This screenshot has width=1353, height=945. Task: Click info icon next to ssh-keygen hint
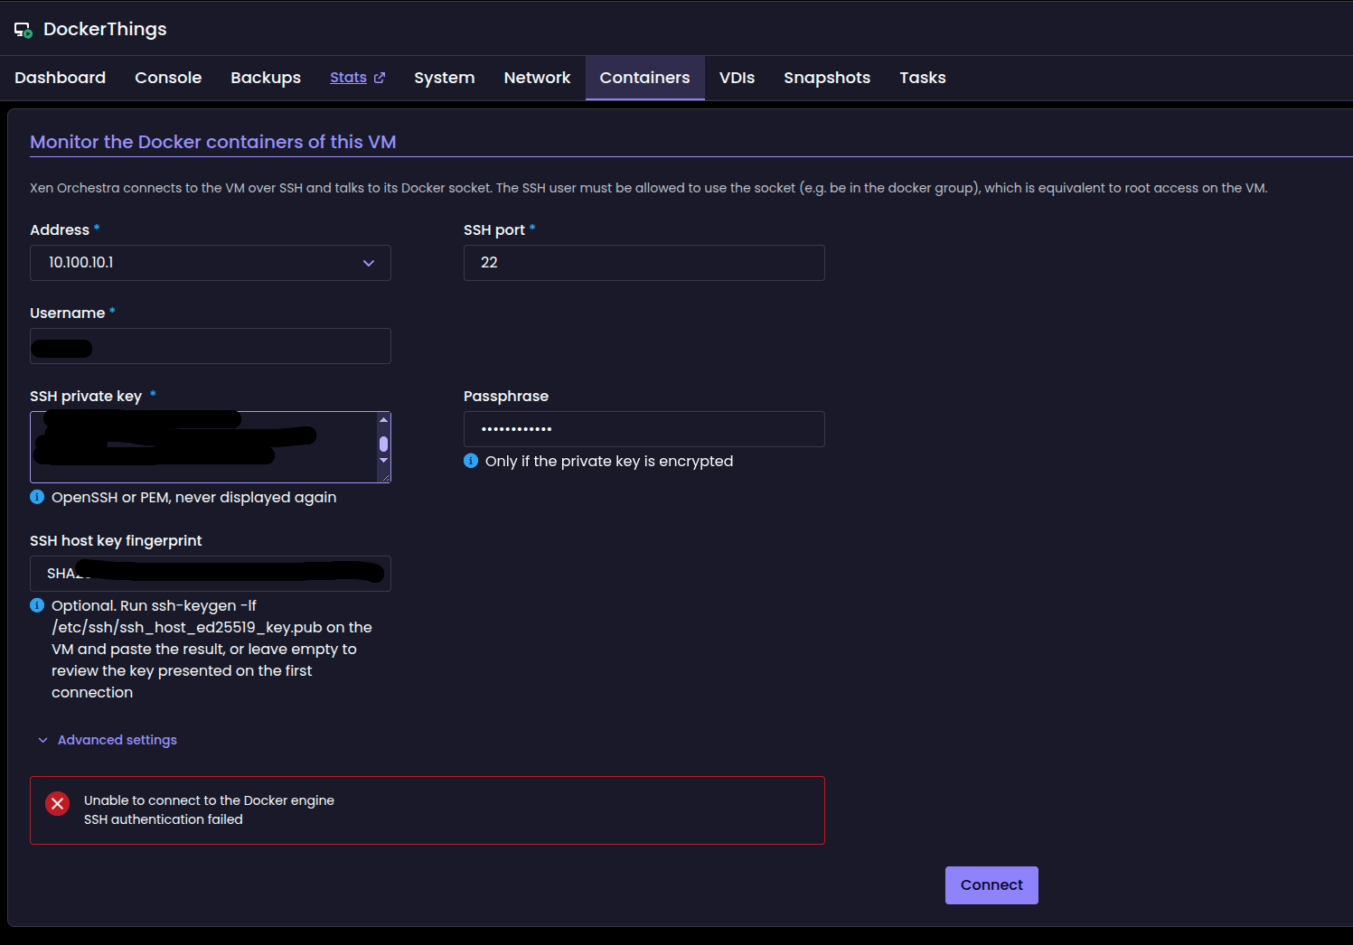[37, 605]
